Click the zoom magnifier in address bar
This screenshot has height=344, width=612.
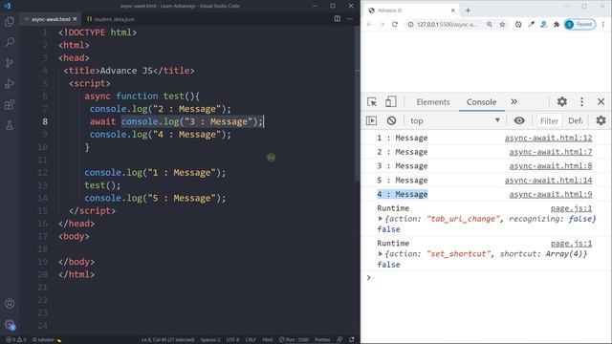pyautogui.click(x=490, y=24)
